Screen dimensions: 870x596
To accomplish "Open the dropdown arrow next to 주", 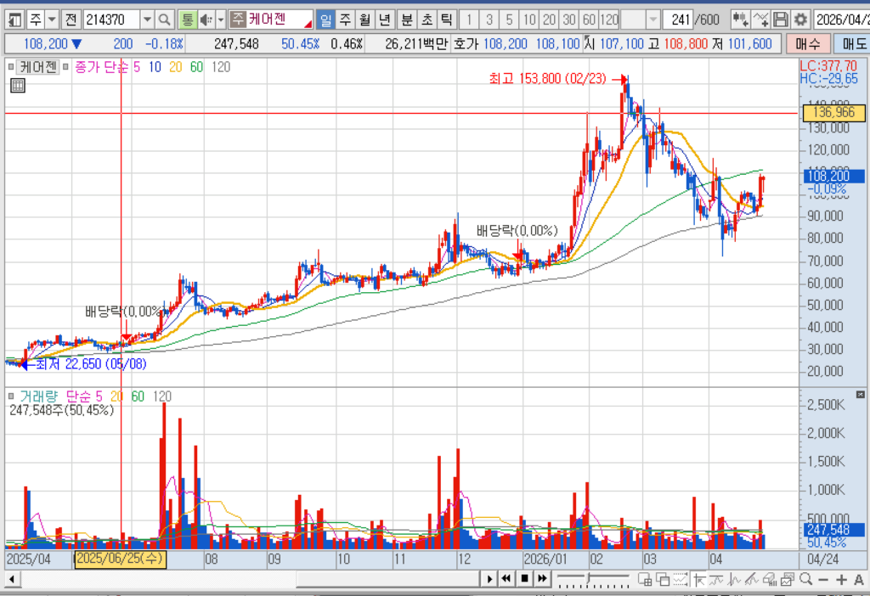I will pos(52,20).
